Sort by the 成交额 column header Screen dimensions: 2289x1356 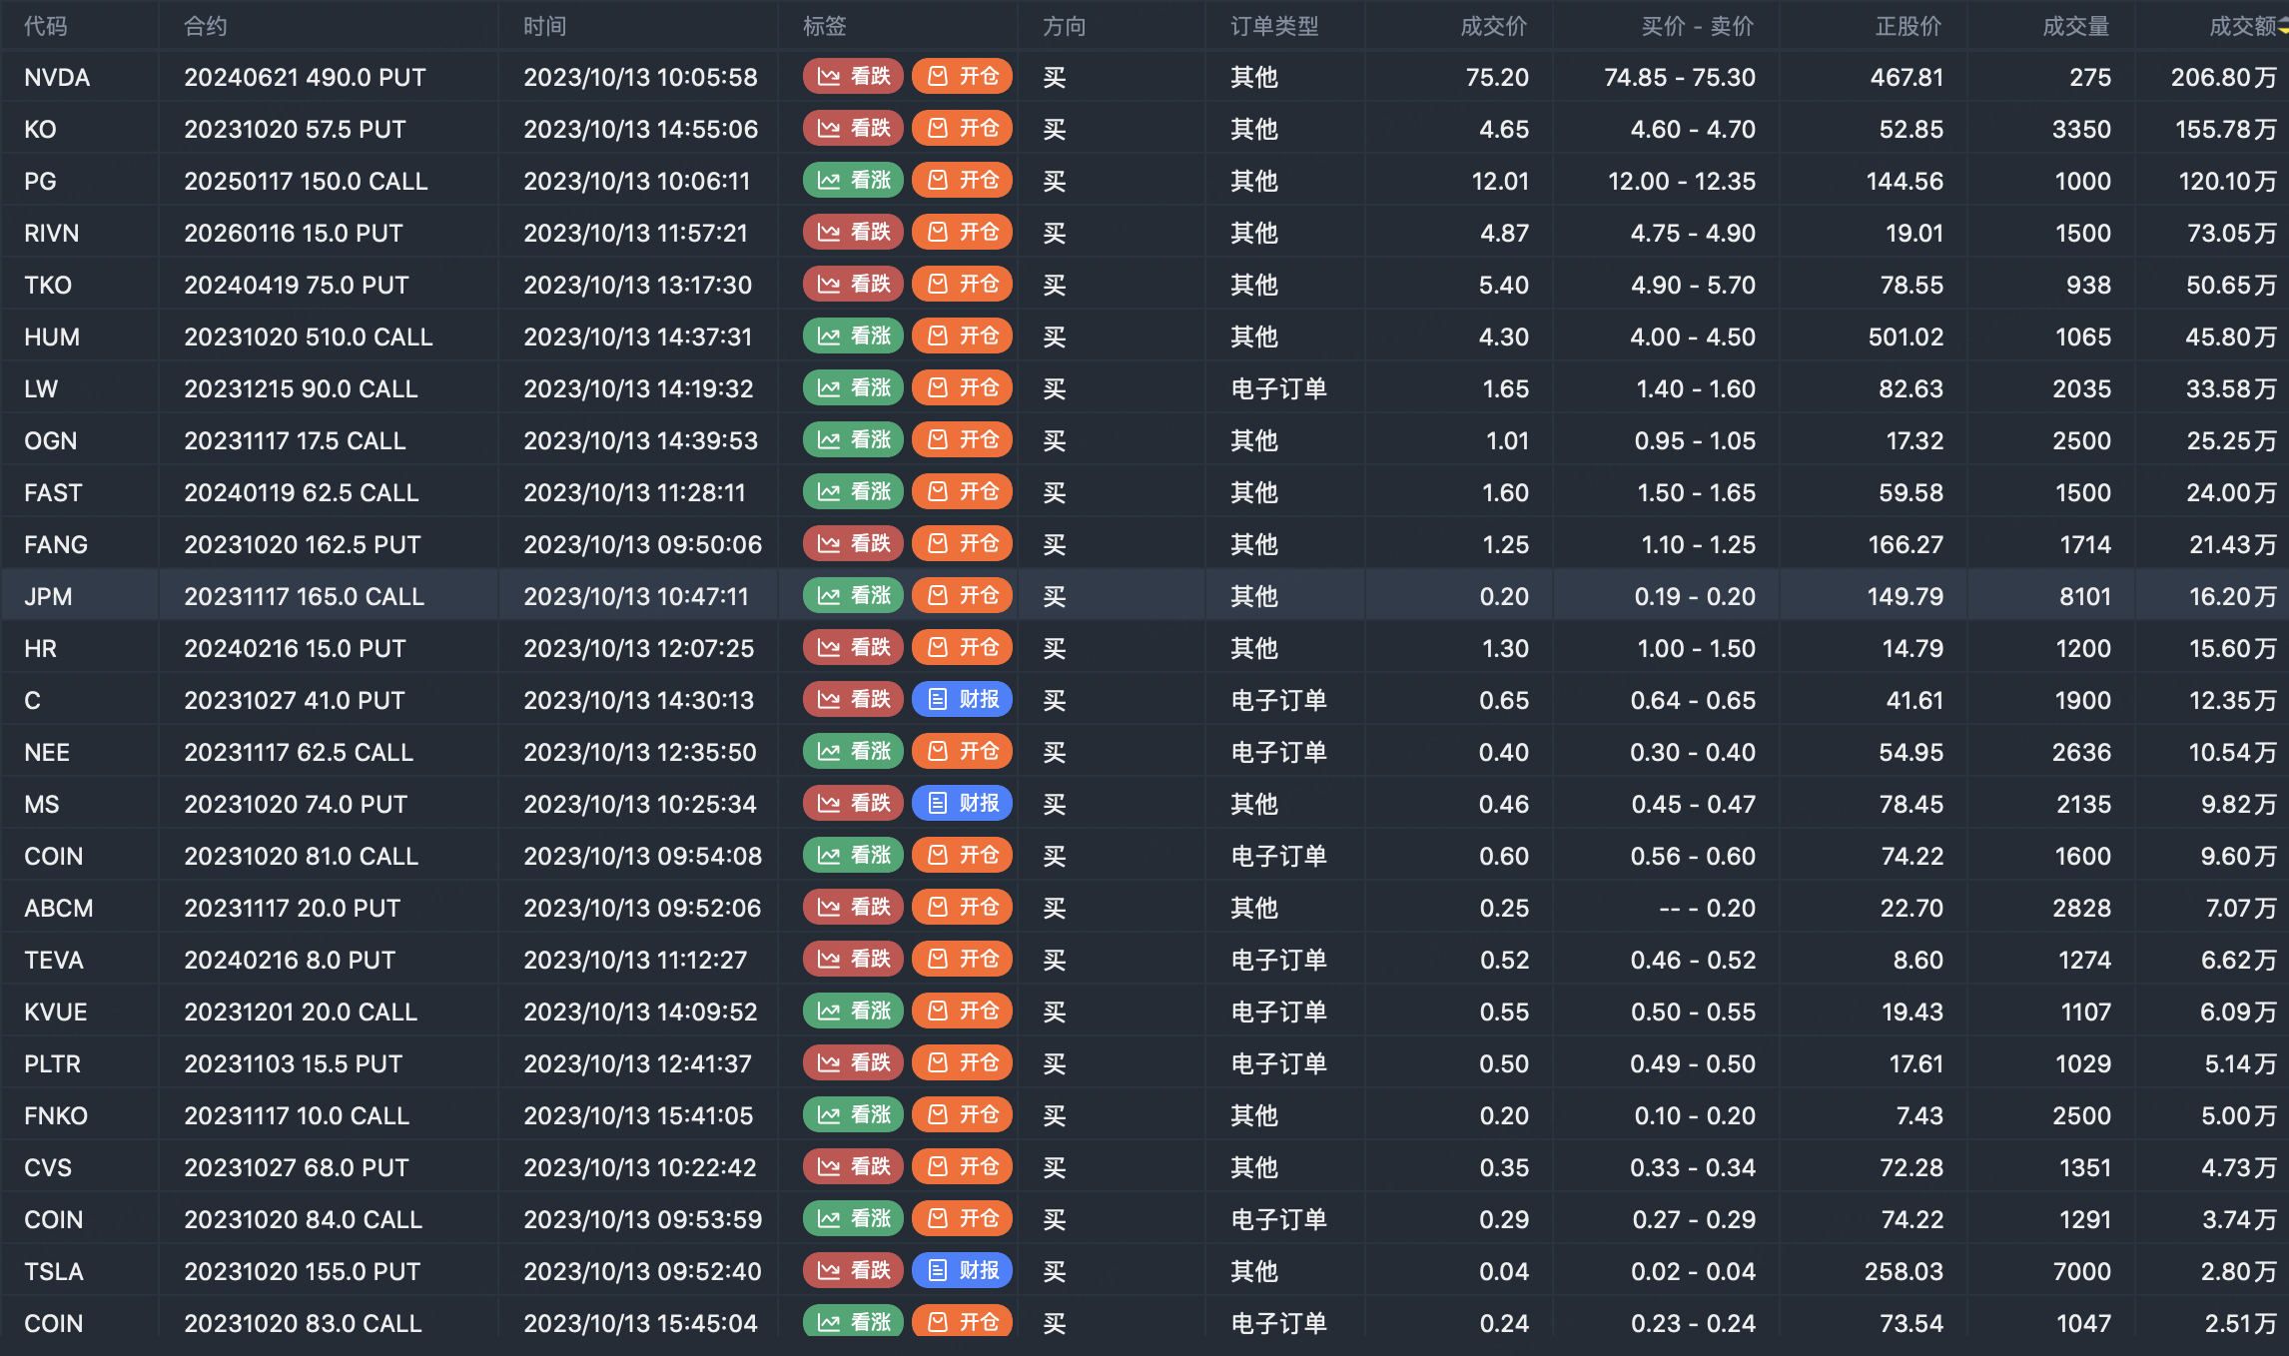[2243, 26]
